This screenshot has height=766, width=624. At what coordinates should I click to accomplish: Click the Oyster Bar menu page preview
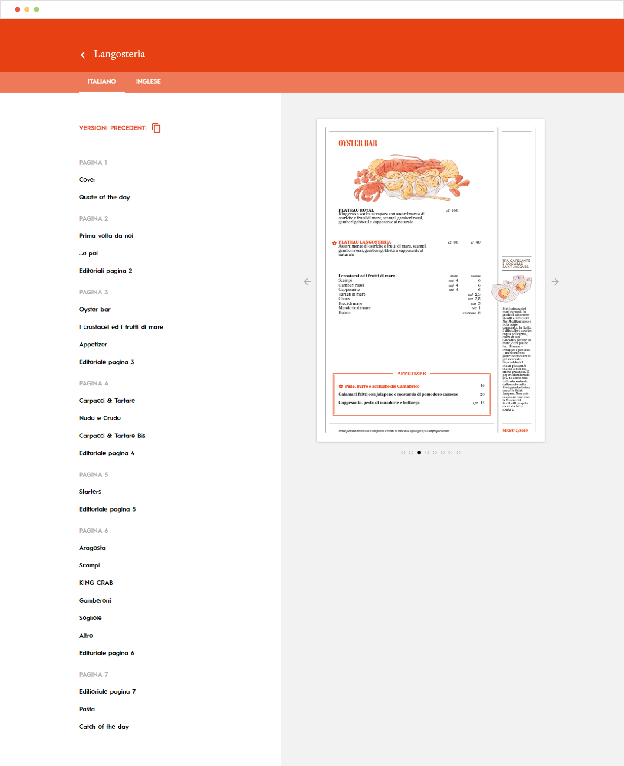tap(431, 280)
